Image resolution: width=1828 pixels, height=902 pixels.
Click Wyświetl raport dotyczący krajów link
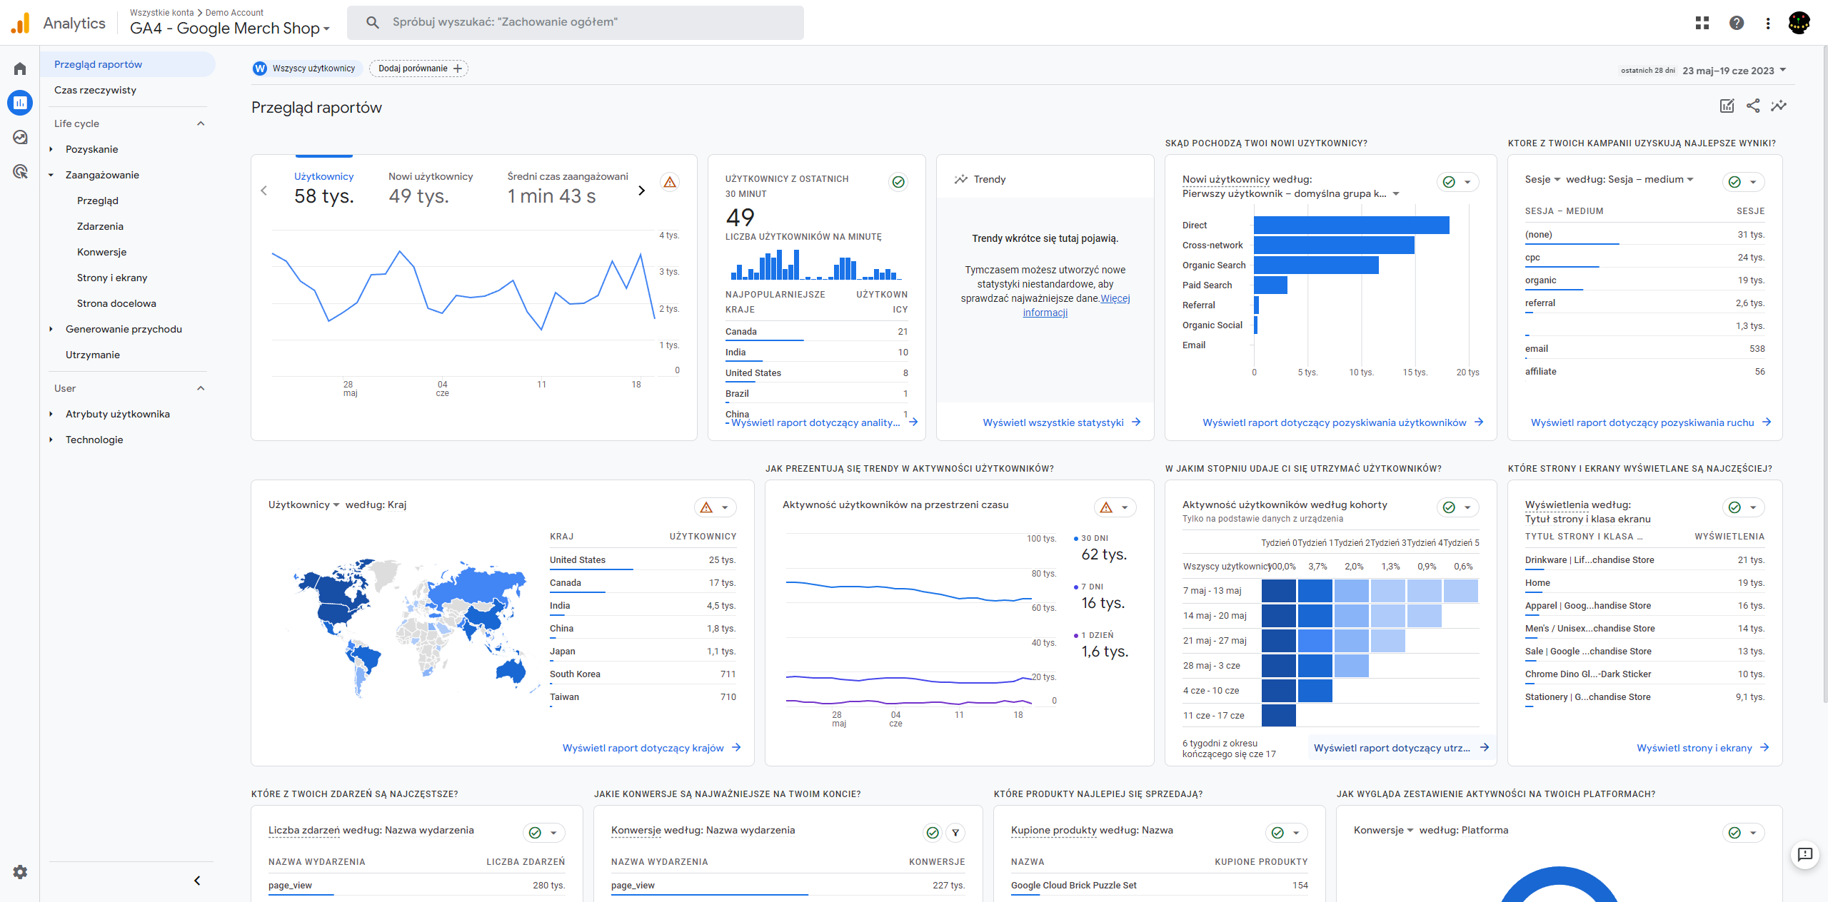[x=651, y=748]
